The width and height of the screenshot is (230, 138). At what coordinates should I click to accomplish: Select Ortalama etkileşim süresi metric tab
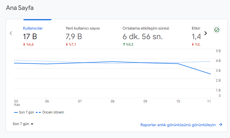[x=146, y=28]
